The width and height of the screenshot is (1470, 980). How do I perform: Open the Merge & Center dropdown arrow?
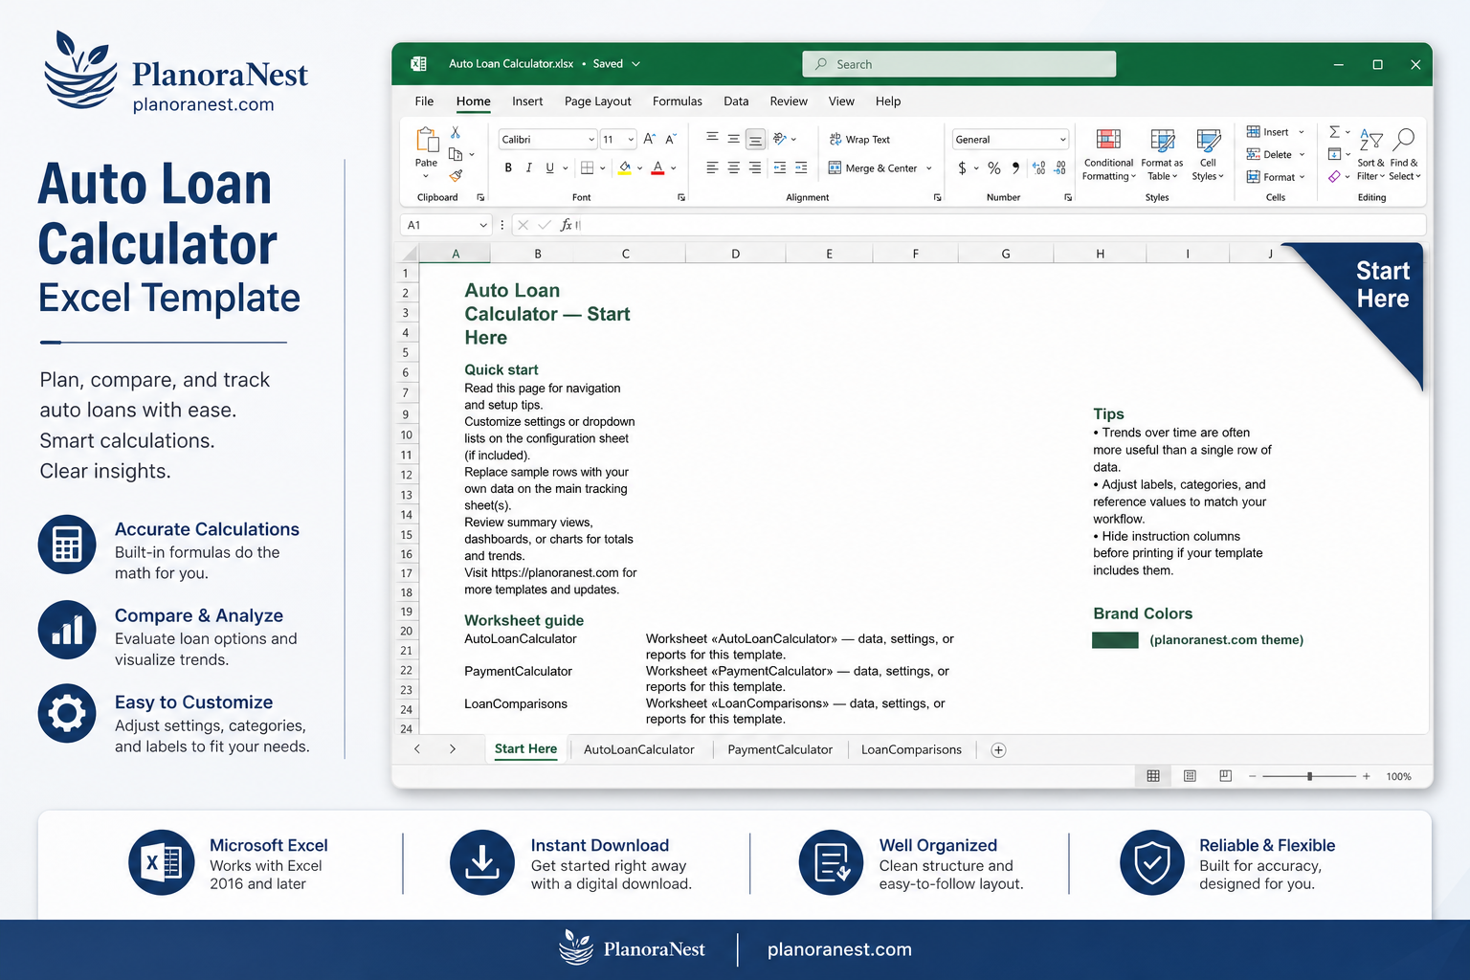point(929,168)
